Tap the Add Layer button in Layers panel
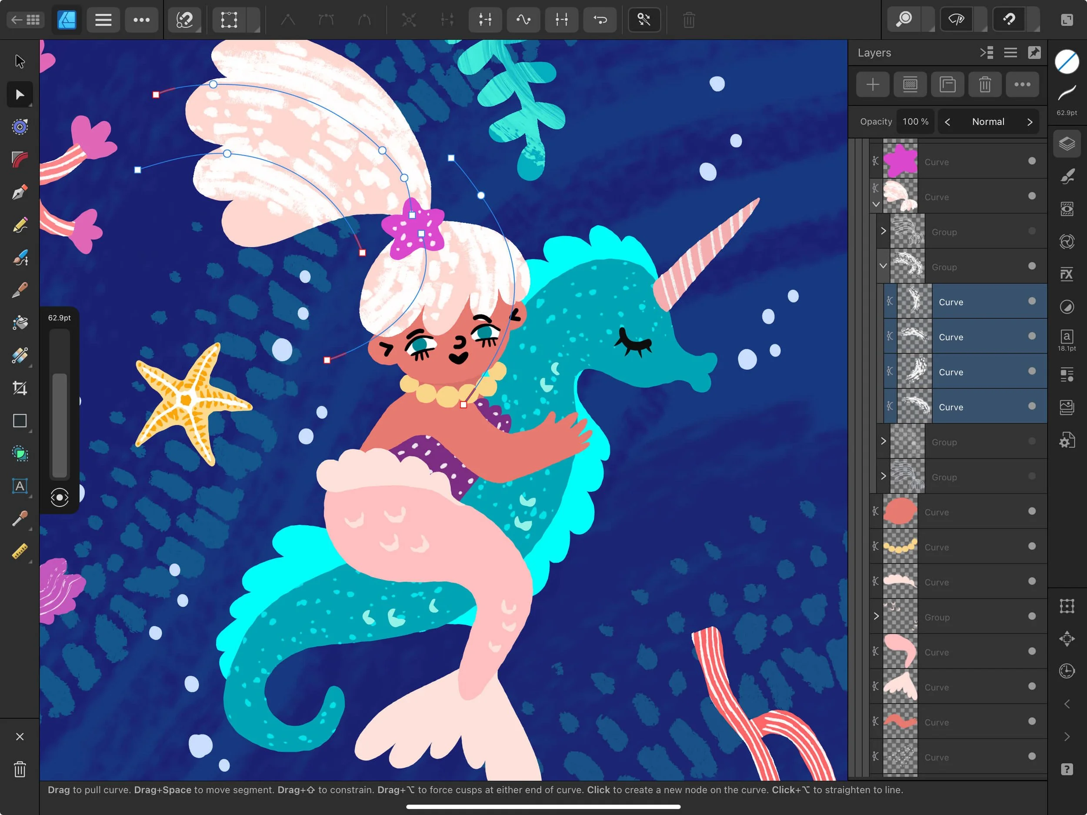Screen dimensions: 1087x815 pyautogui.click(x=872, y=84)
